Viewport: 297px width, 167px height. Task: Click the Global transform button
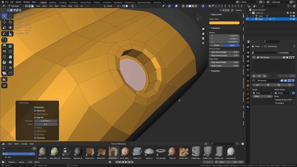point(217,45)
